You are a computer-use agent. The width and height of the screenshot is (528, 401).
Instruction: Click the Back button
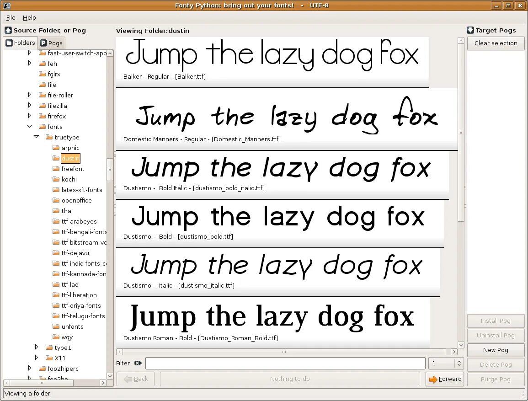point(135,379)
